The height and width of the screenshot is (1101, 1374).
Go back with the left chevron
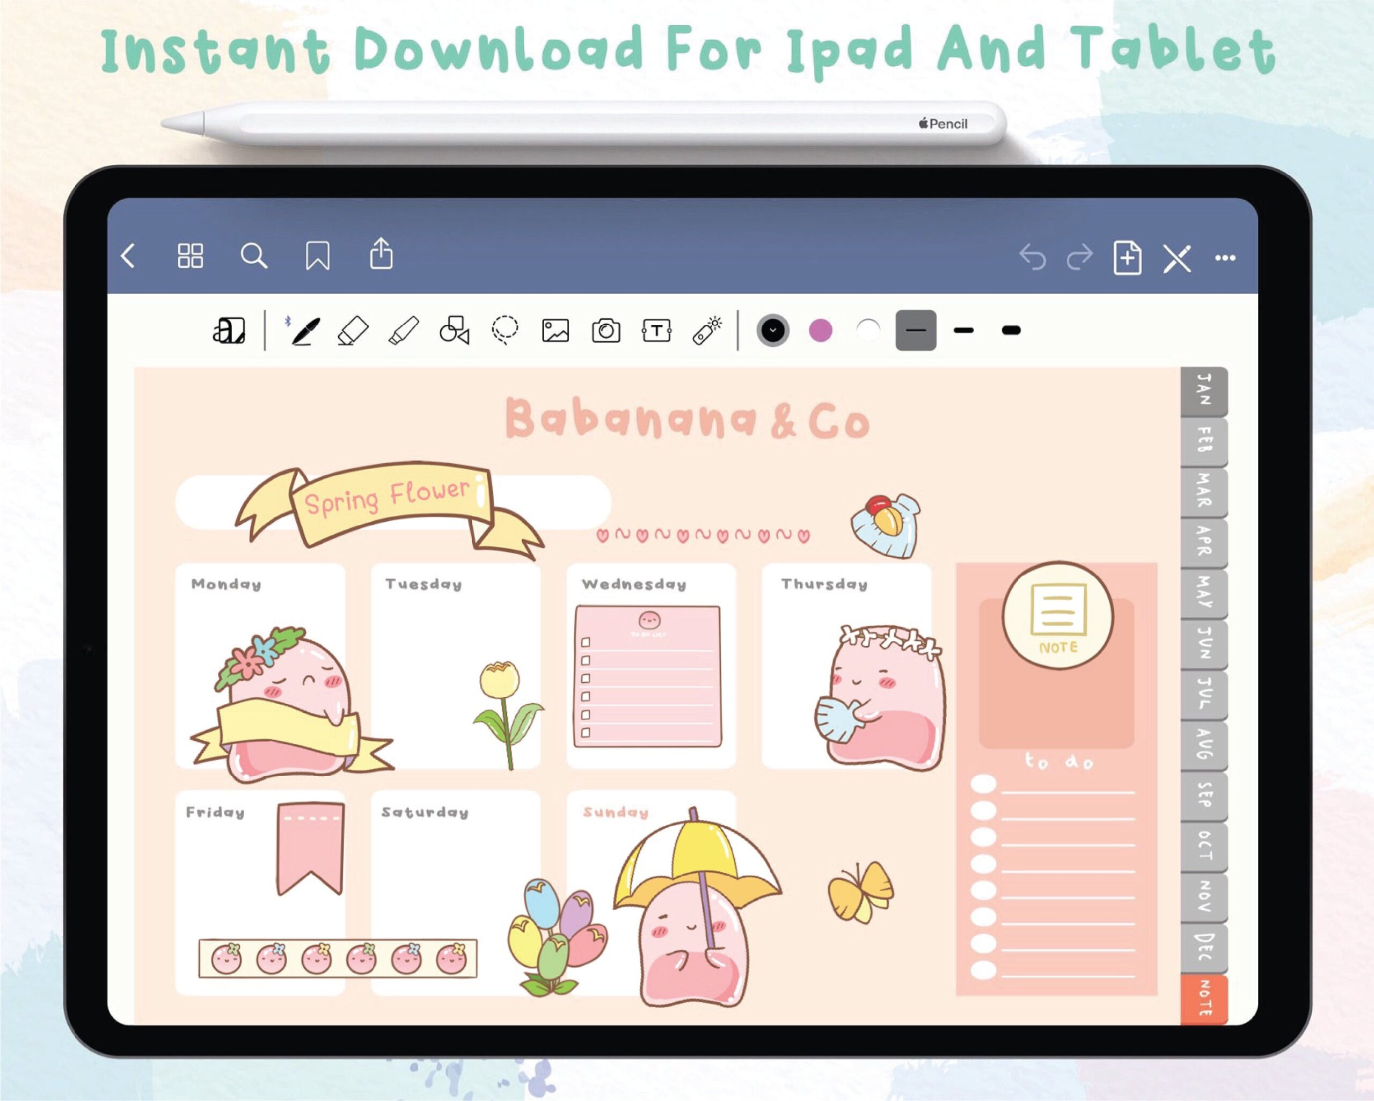coord(128,256)
